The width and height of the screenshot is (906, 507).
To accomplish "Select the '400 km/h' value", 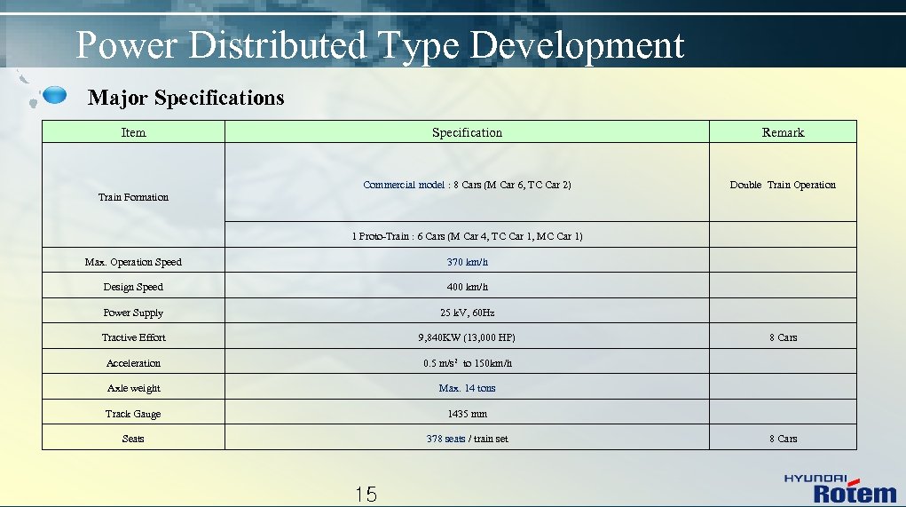I will 467,287.
